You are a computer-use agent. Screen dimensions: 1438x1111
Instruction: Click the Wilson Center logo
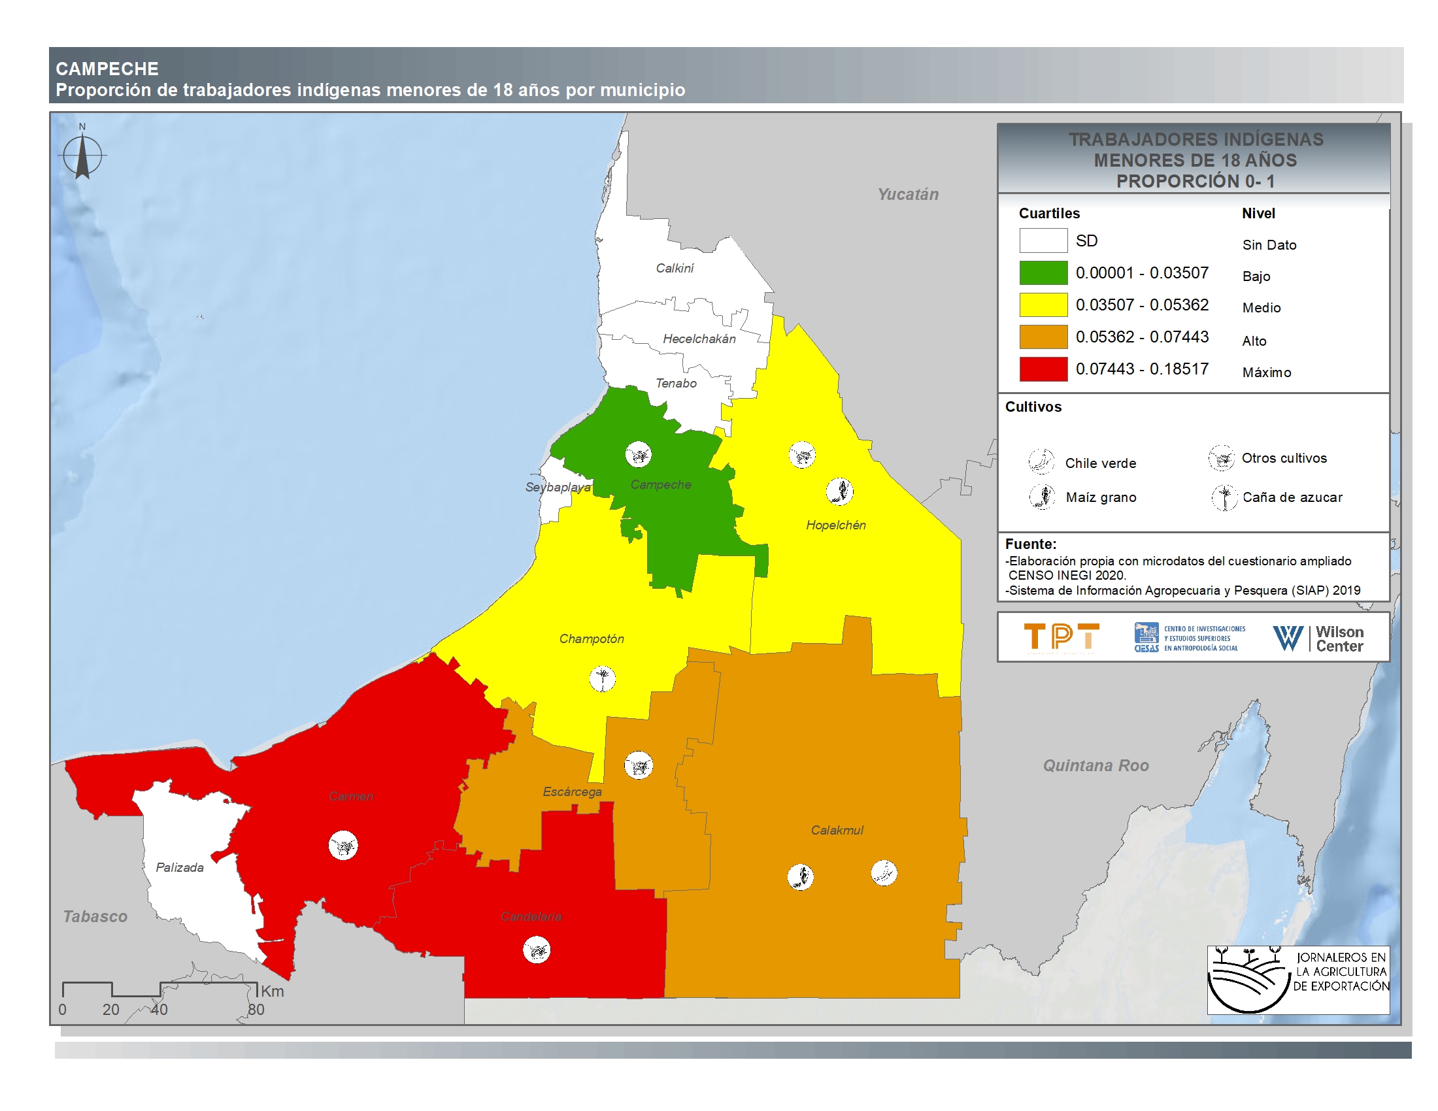(1318, 638)
